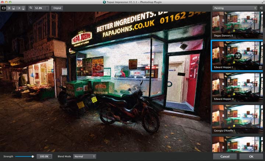This screenshot has width=265, height=161.
Task: Apply the Edward Hopper II preset
Action: pos(237,87)
